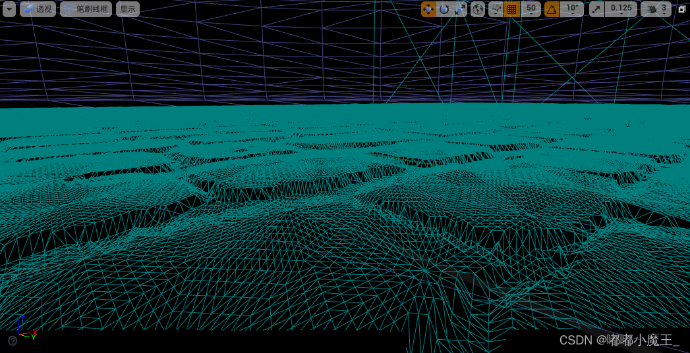690x353 pixels.
Task: Open the 显示 show flags menu
Action: click(128, 9)
